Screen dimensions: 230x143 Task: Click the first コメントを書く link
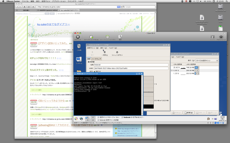37,90
